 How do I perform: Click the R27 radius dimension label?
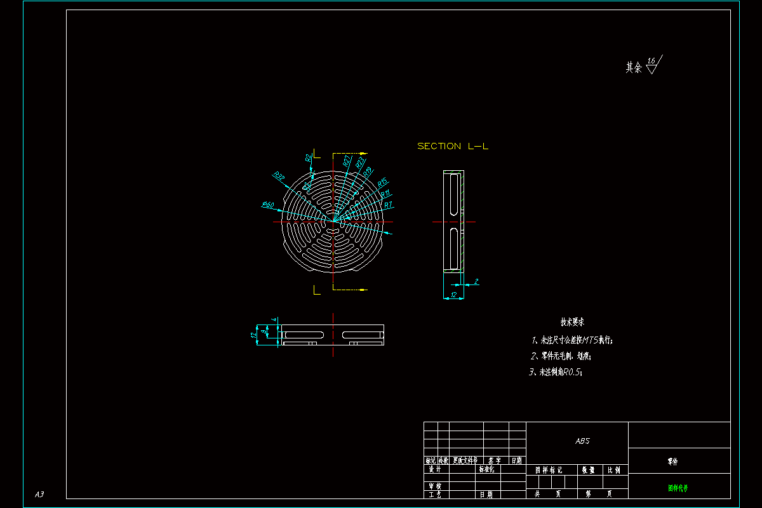pos(346,161)
